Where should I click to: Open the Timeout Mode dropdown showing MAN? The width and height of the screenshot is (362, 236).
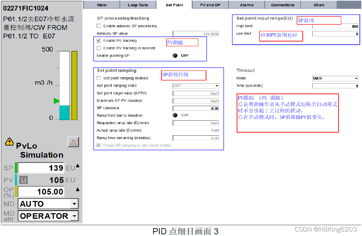[x=335, y=78]
